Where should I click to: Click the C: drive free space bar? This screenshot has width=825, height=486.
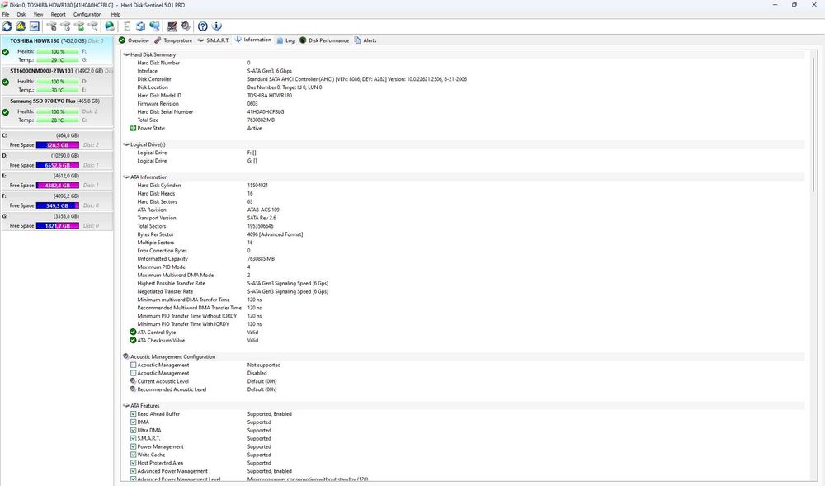pos(58,144)
